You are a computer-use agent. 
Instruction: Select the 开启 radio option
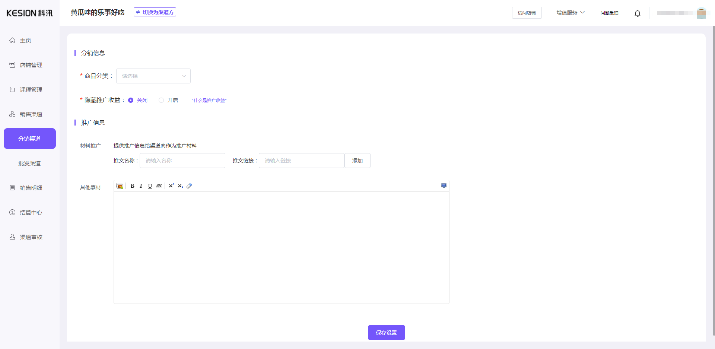tap(161, 100)
